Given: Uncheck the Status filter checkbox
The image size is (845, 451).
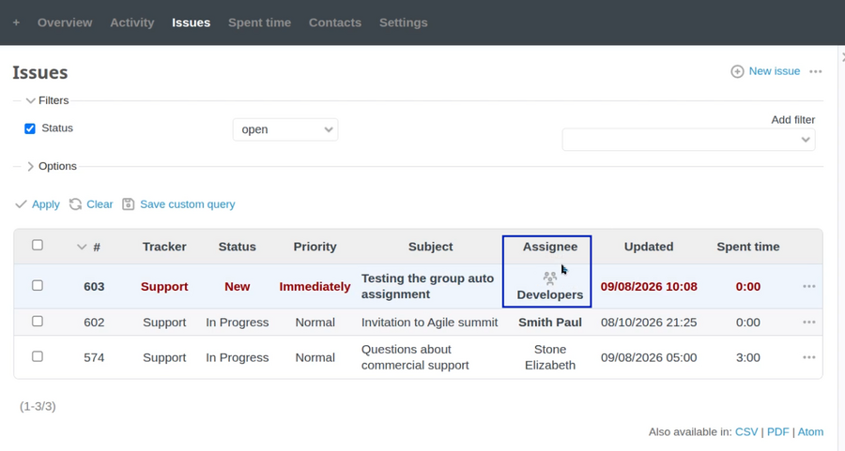Looking at the screenshot, I should 30,128.
